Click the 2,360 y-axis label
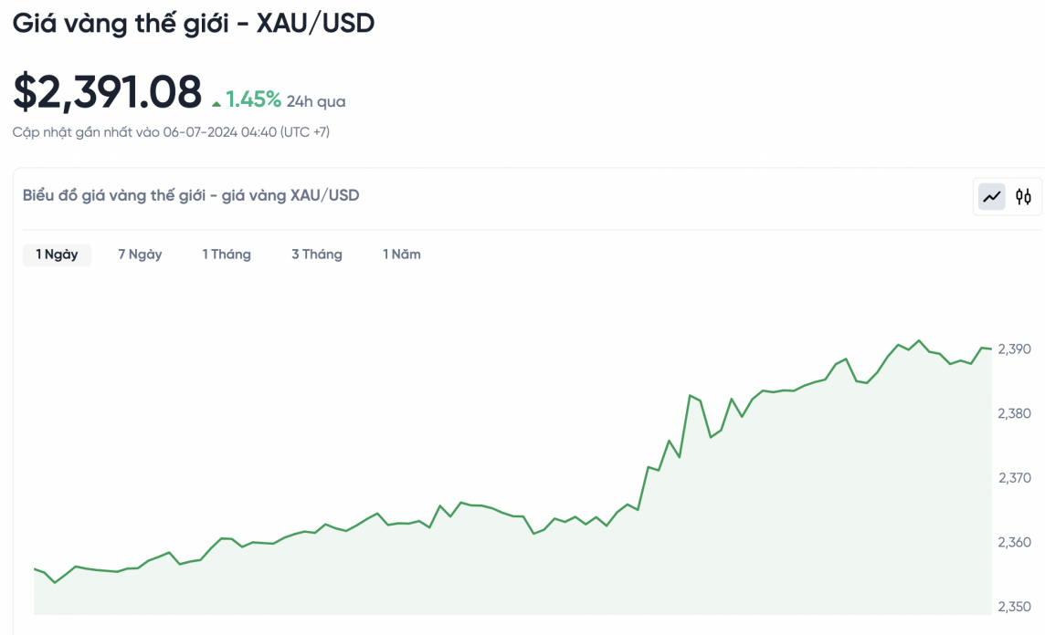1045x635 pixels. (x=1014, y=542)
